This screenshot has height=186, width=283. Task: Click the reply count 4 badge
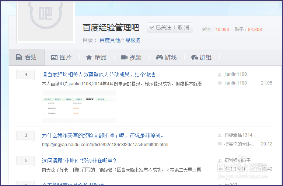[25, 75]
